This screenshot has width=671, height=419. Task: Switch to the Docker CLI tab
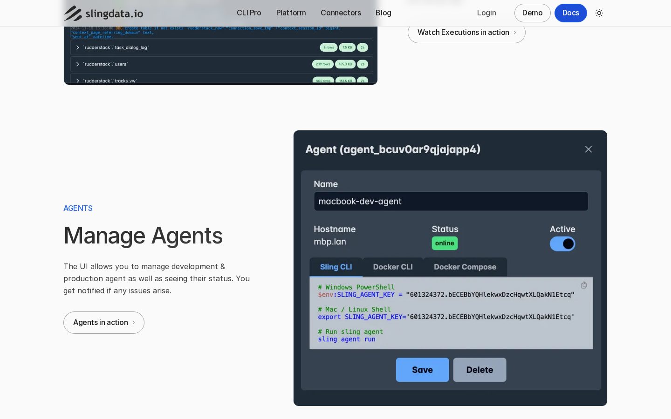pos(393,267)
